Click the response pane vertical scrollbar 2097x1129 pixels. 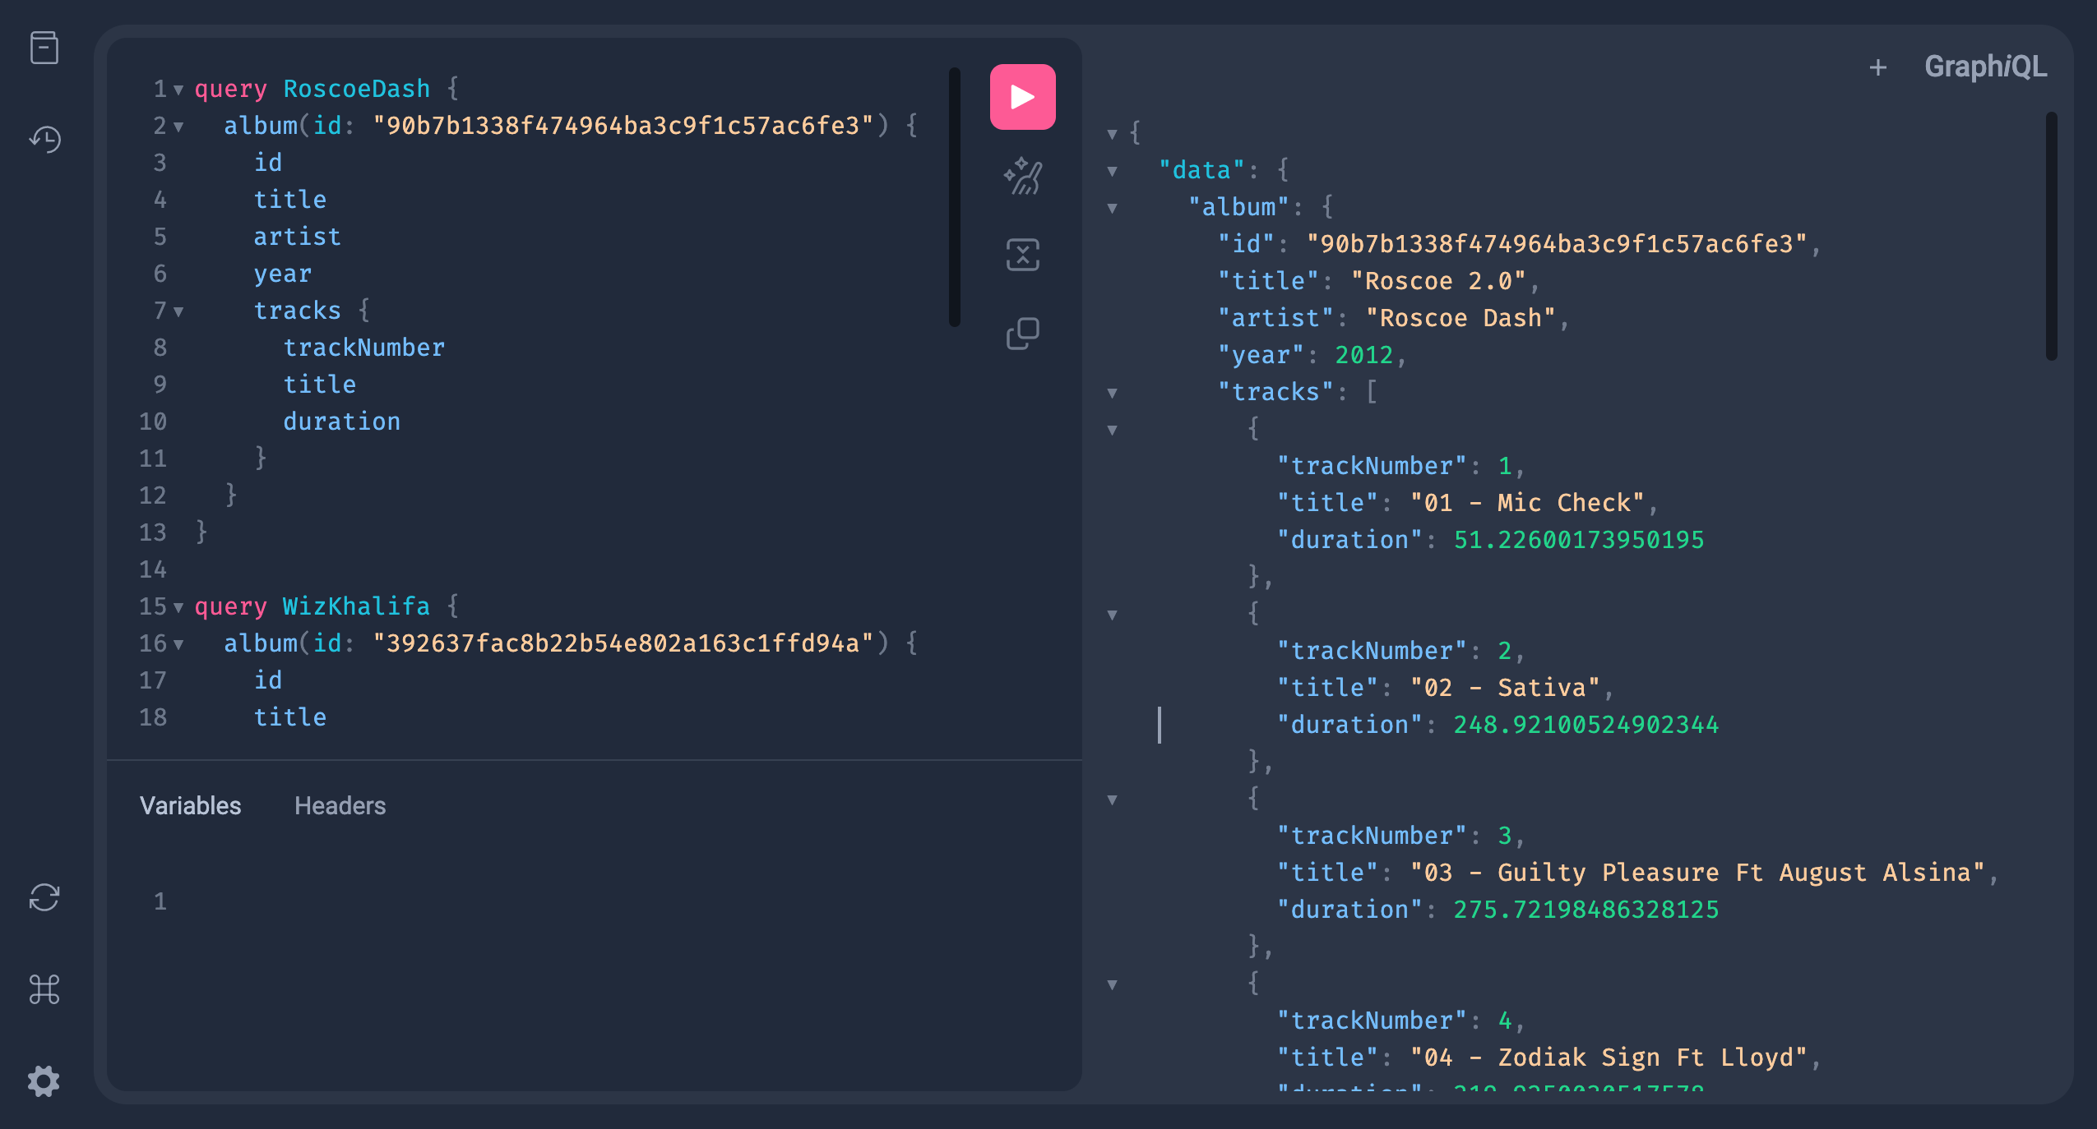pyautogui.click(x=2051, y=237)
